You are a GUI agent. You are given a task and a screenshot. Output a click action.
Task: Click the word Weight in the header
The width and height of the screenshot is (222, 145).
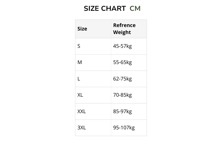122,32
